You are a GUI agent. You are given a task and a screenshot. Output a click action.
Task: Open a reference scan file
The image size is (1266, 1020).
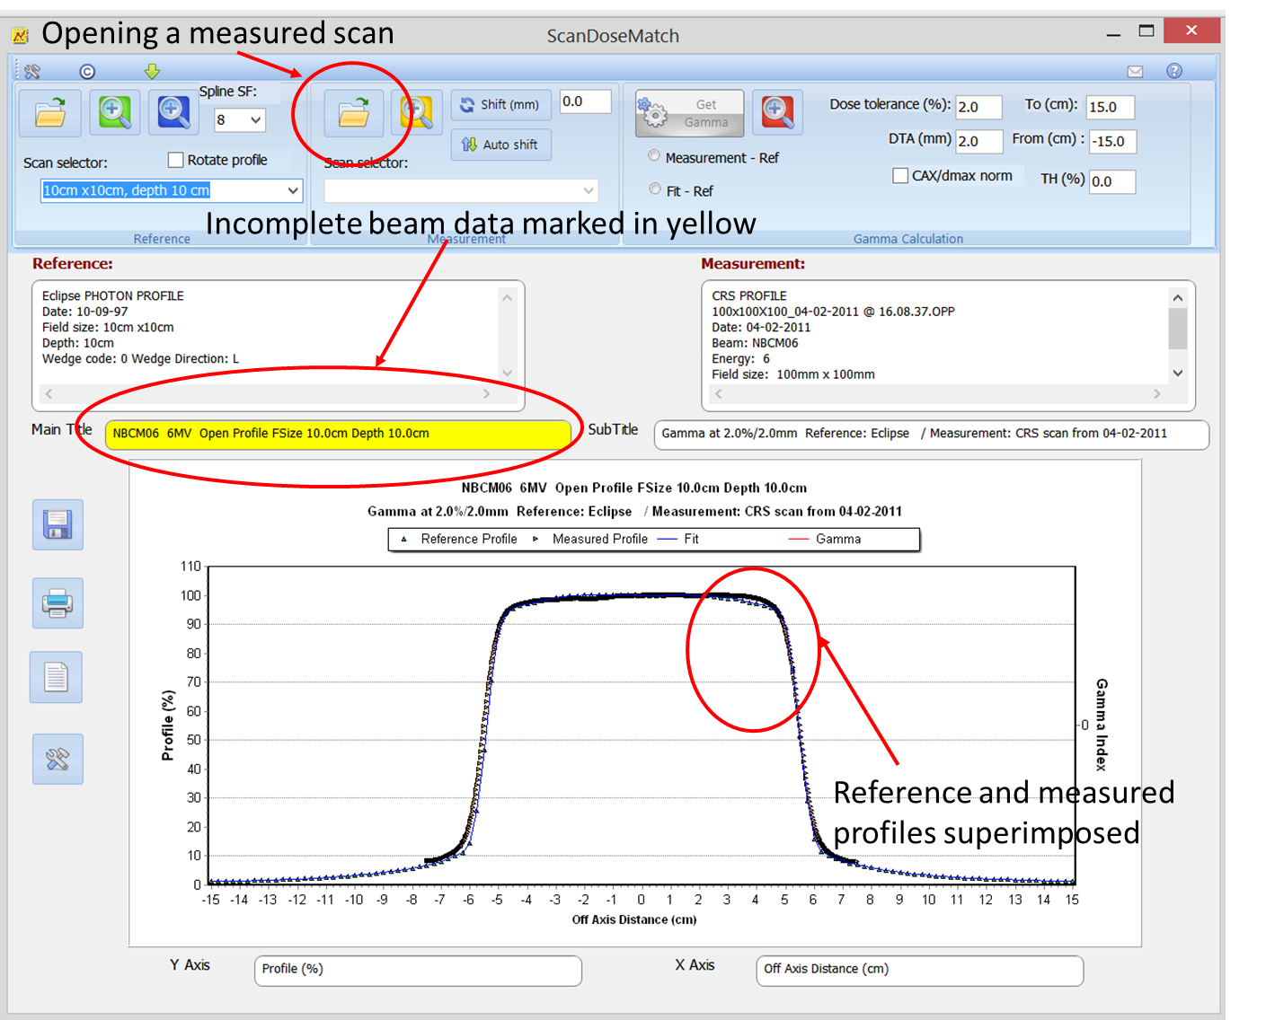50,113
